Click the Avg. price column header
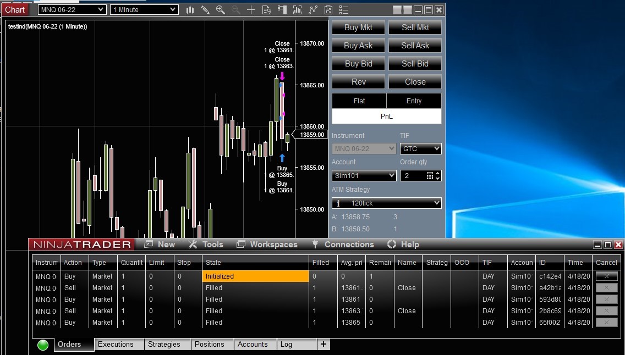 pyautogui.click(x=352, y=262)
